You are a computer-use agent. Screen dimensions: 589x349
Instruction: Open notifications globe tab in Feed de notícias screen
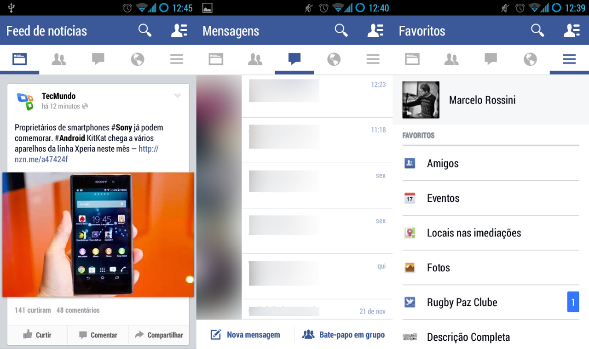[138, 59]
